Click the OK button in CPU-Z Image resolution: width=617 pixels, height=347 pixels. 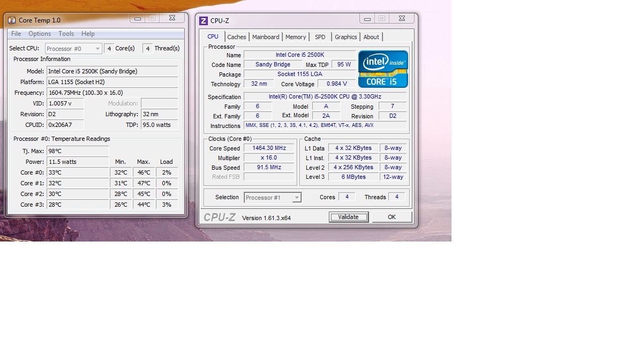pos(392,217)
